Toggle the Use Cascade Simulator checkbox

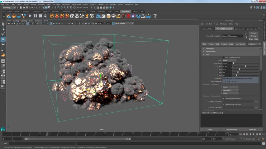[x=223, y=105]
